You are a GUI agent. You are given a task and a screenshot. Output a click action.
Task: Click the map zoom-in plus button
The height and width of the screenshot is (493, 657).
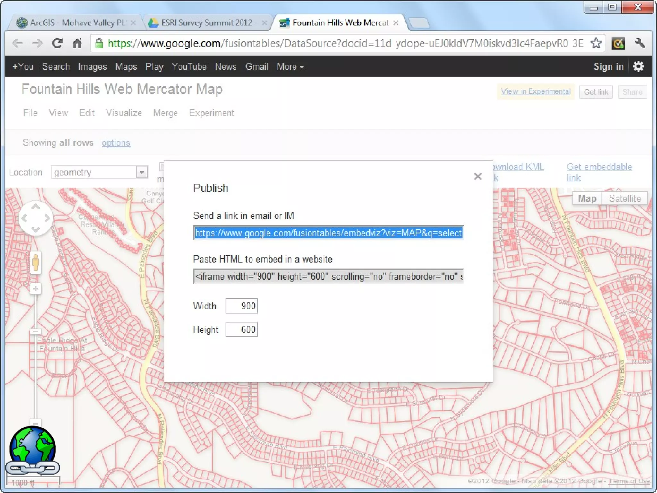36,289
